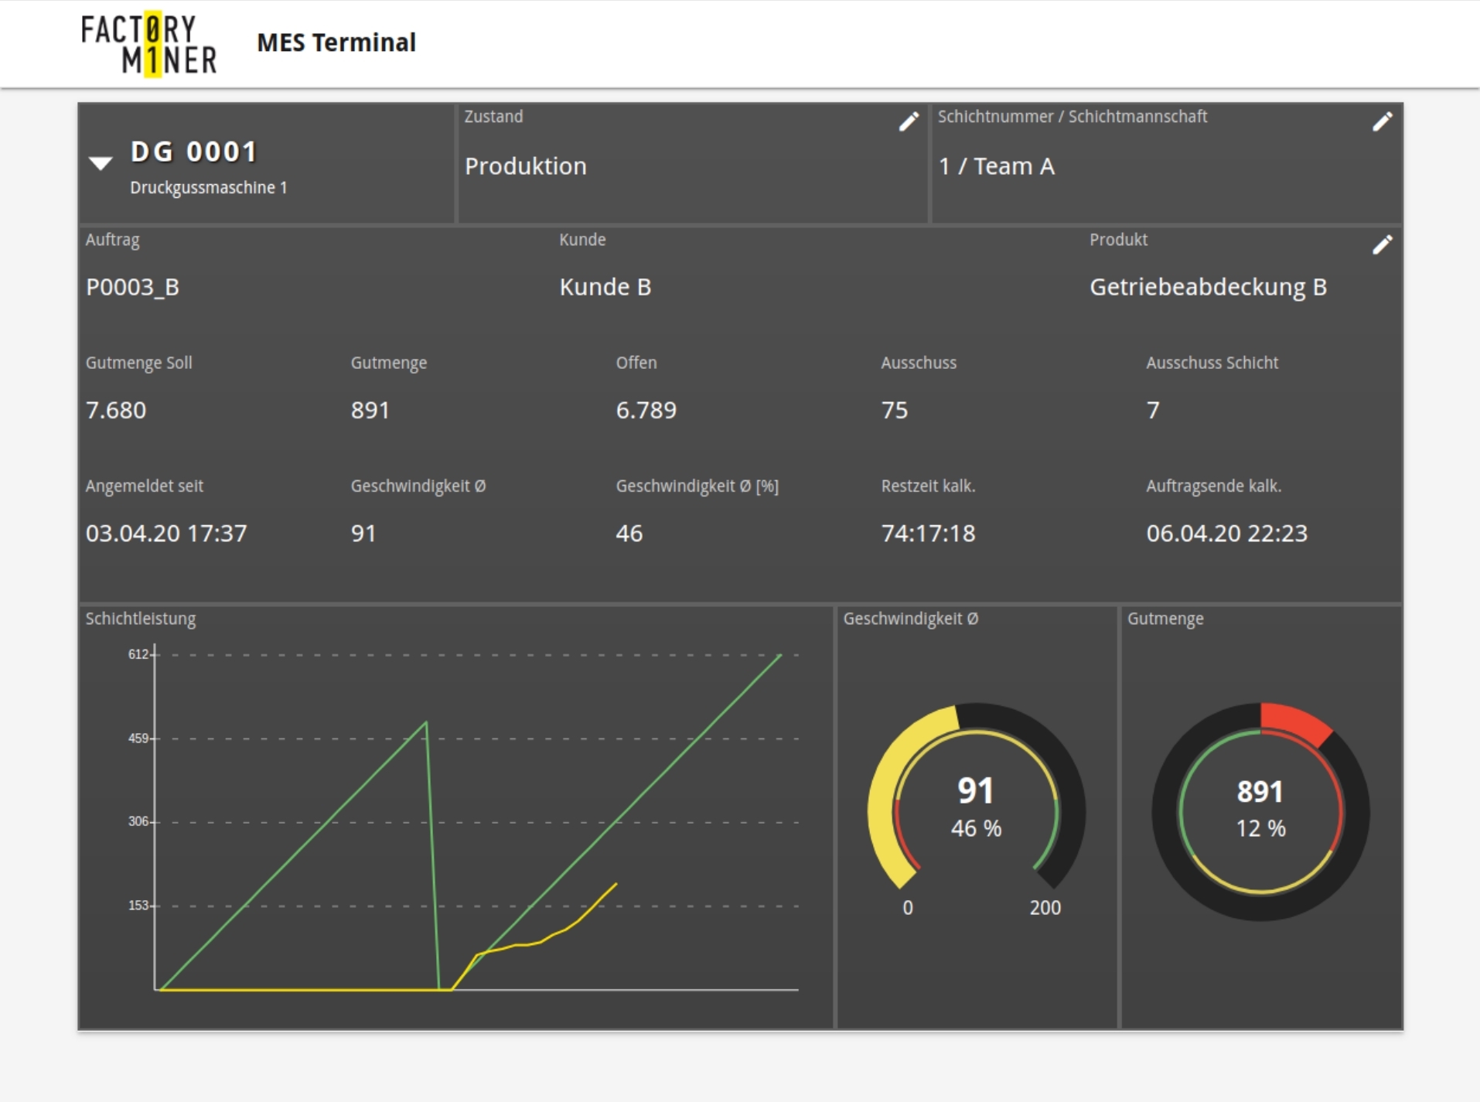Click the Offen value 6.789

(646, 410)
